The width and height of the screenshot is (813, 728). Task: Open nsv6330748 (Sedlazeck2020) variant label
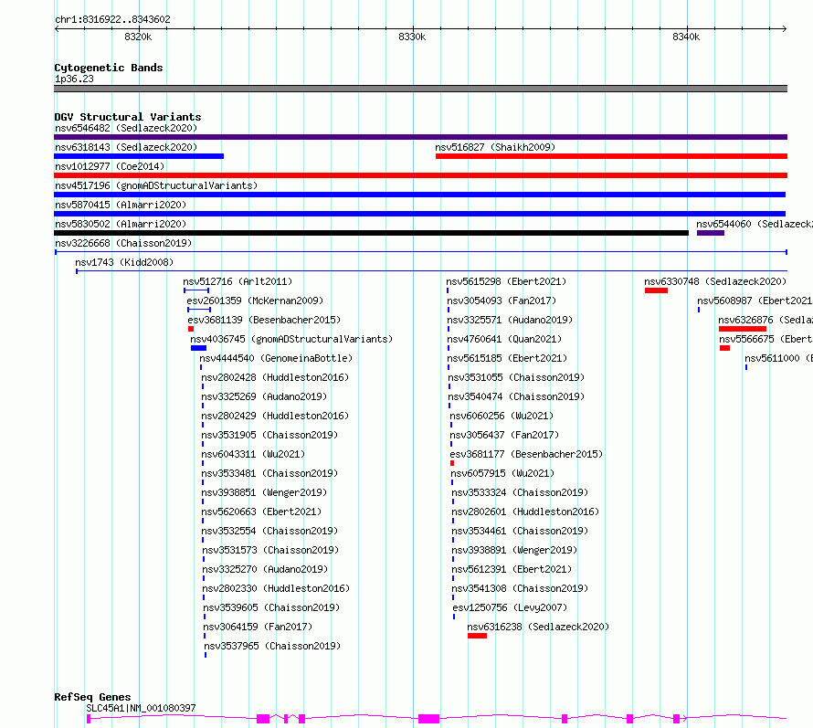(715, 281)
